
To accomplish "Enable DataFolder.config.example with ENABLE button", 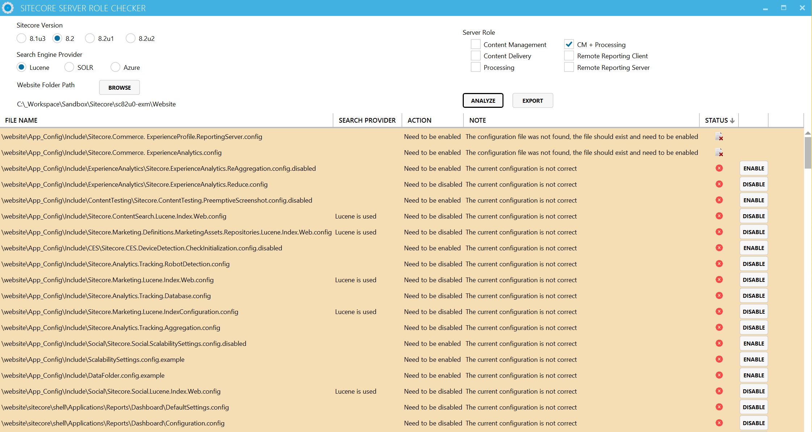I will pos(754,376).
